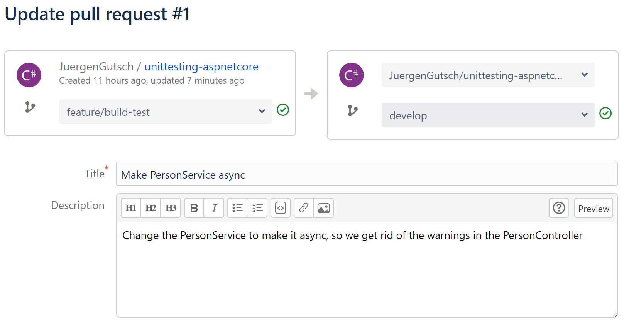Open the markdown help icon
This screenshot has width=624, height=324.
(558, 208)
